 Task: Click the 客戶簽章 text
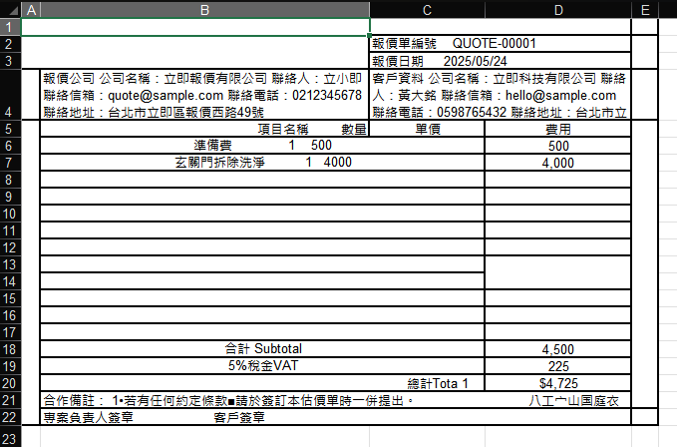click(239, 417)
